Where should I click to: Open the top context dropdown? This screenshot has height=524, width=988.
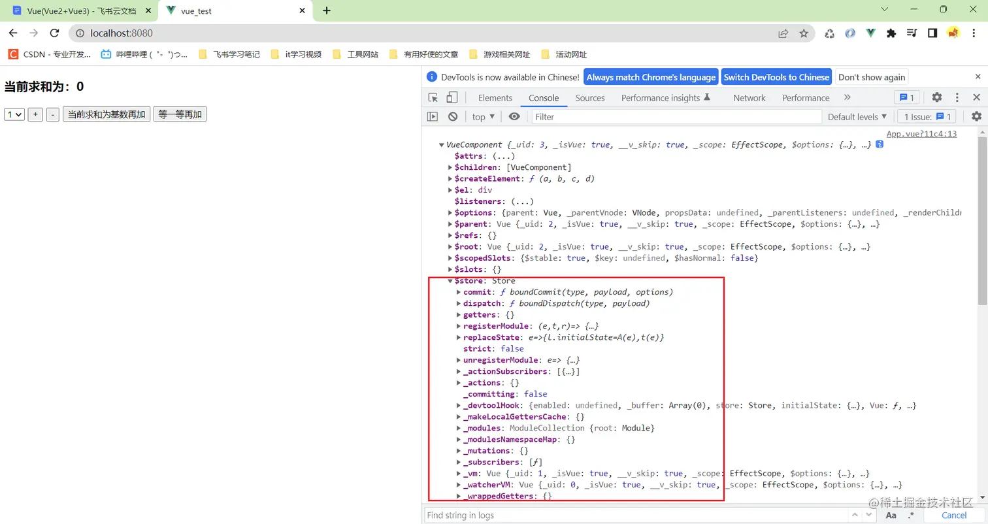point(484,116)
